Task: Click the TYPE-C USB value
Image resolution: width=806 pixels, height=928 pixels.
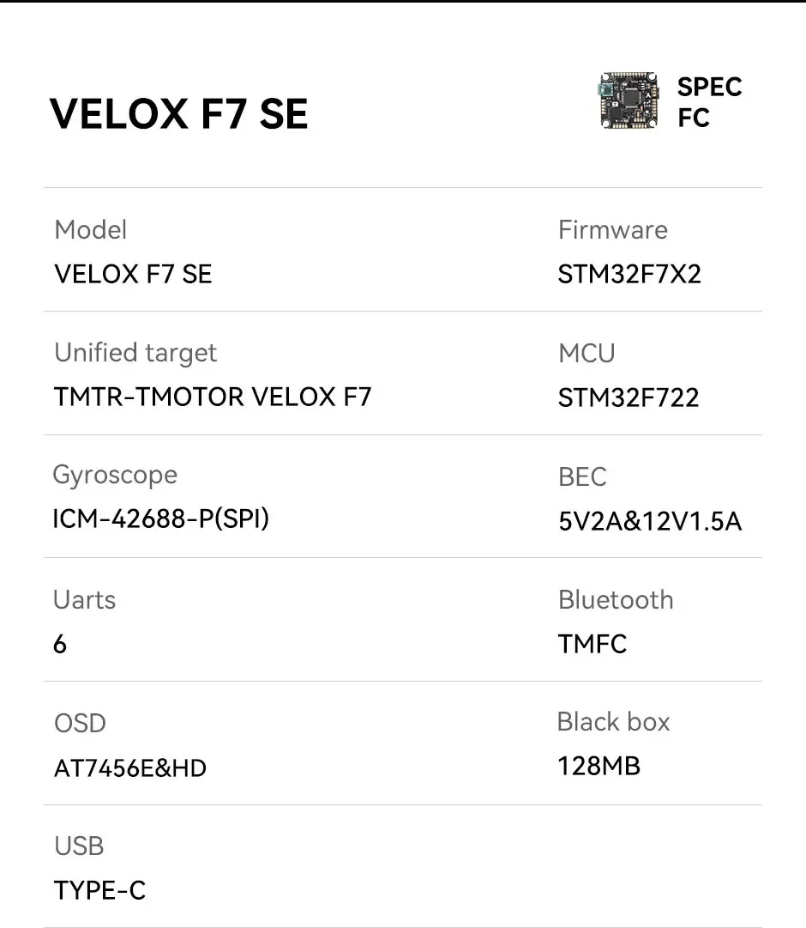Action: [x=99, y=890]
